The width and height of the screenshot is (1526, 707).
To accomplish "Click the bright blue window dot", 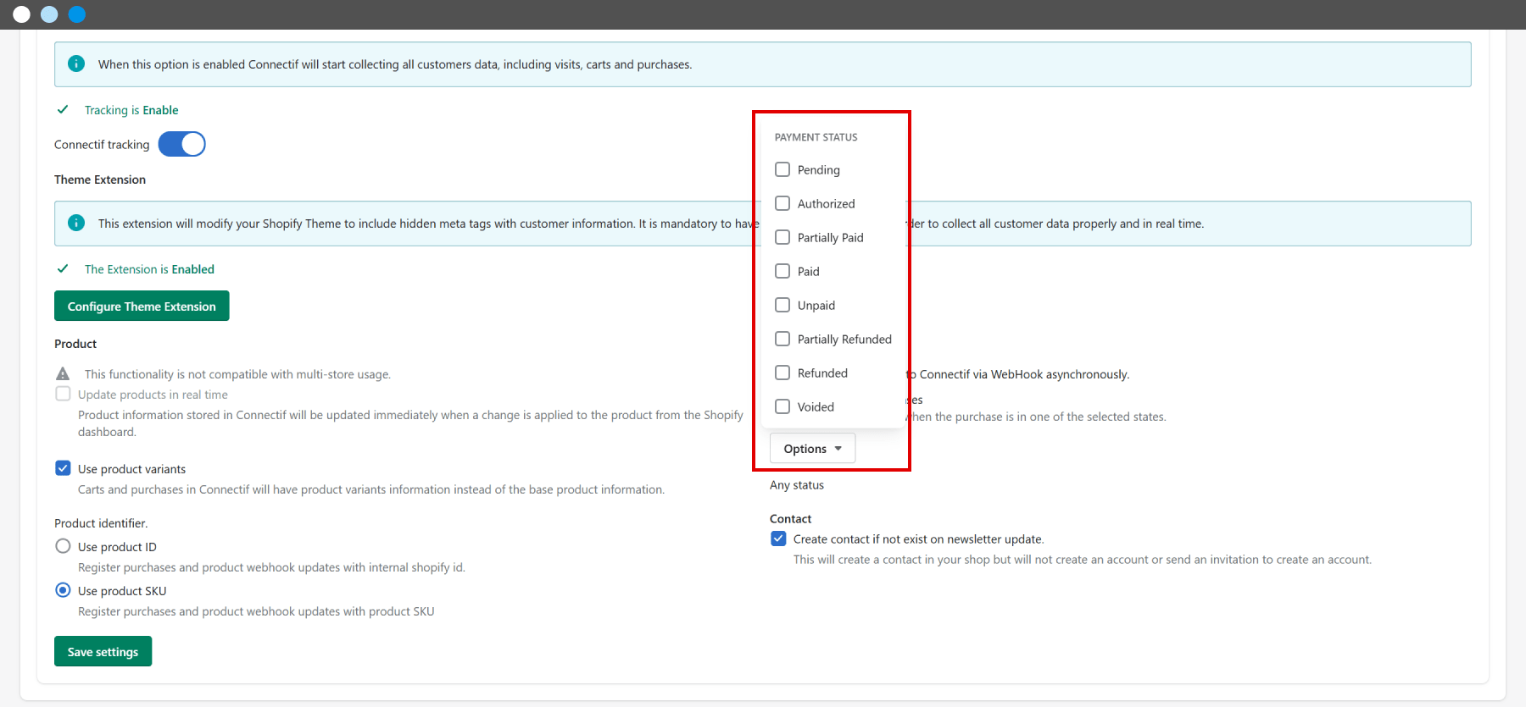I will pos(77,14).
